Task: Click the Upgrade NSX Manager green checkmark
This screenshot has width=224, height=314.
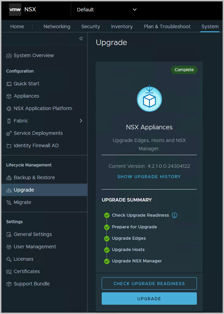Action: [107, 261]
